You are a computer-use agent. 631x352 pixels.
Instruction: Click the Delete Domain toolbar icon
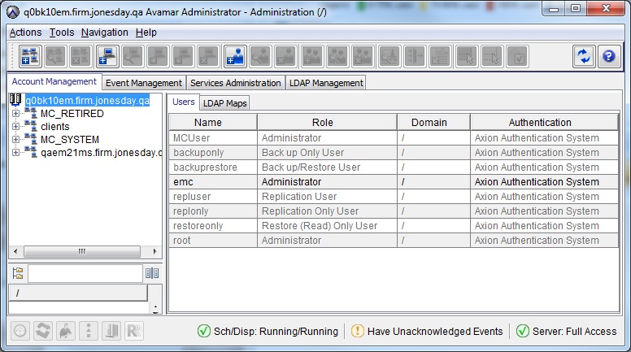coord(80,56)
